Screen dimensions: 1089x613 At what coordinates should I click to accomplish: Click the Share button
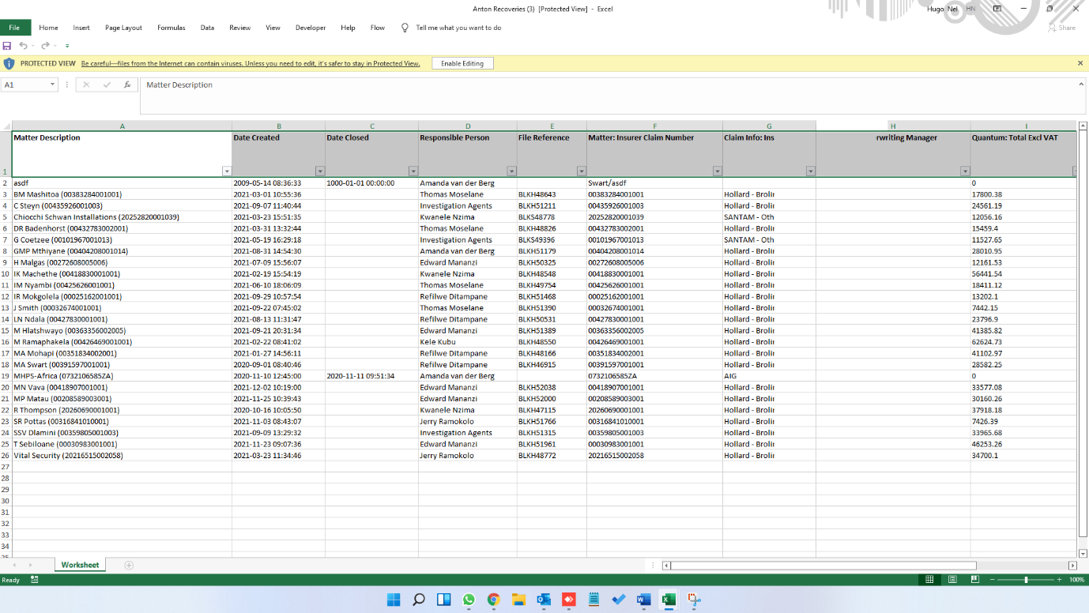pos(1062,28)
